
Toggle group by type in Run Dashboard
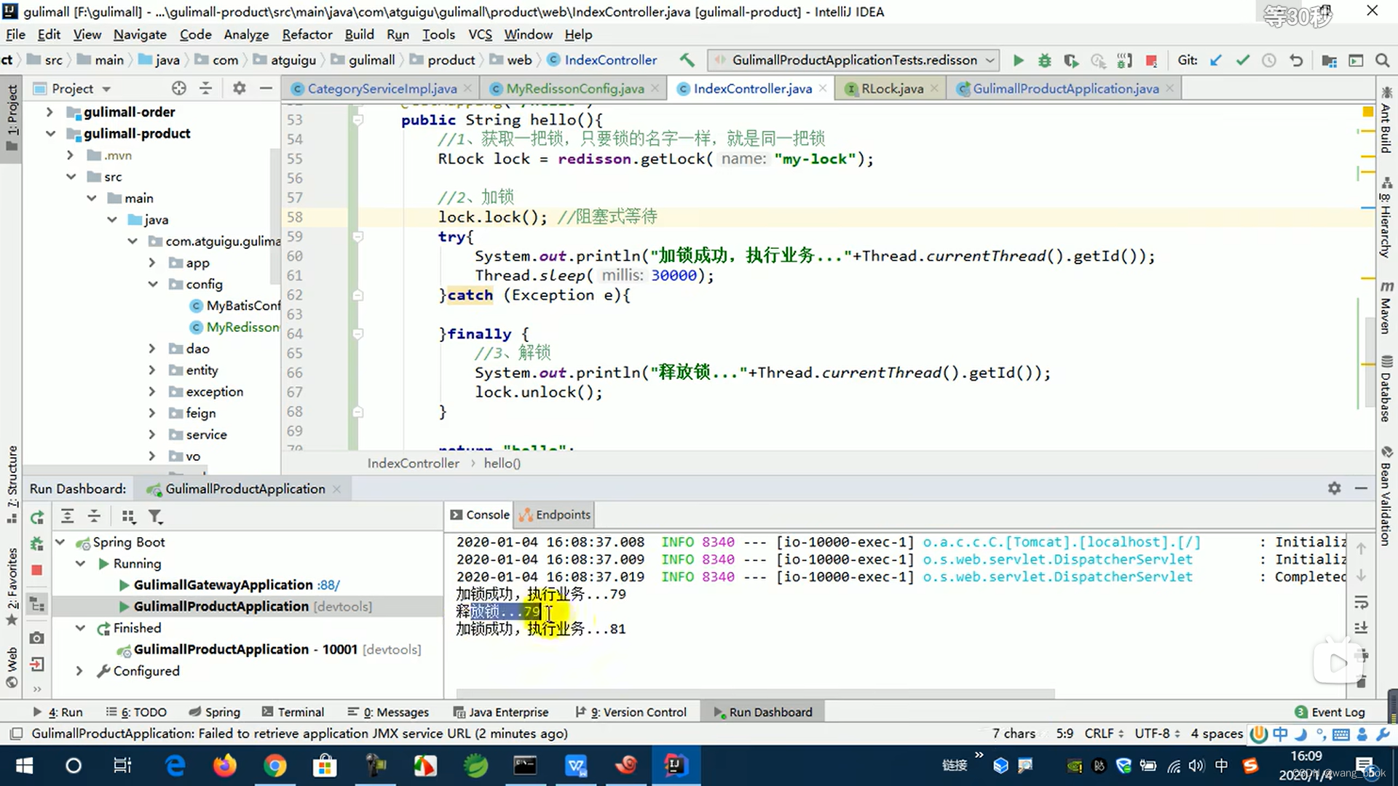128,516
